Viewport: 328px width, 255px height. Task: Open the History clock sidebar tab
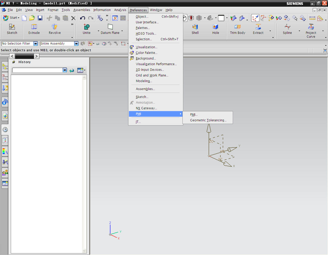(5, 130)
